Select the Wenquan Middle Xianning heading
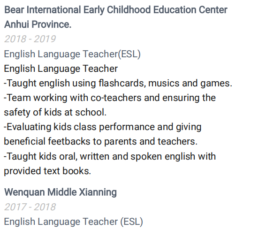This screenshot has height=230, width=258. click(61, 192)
